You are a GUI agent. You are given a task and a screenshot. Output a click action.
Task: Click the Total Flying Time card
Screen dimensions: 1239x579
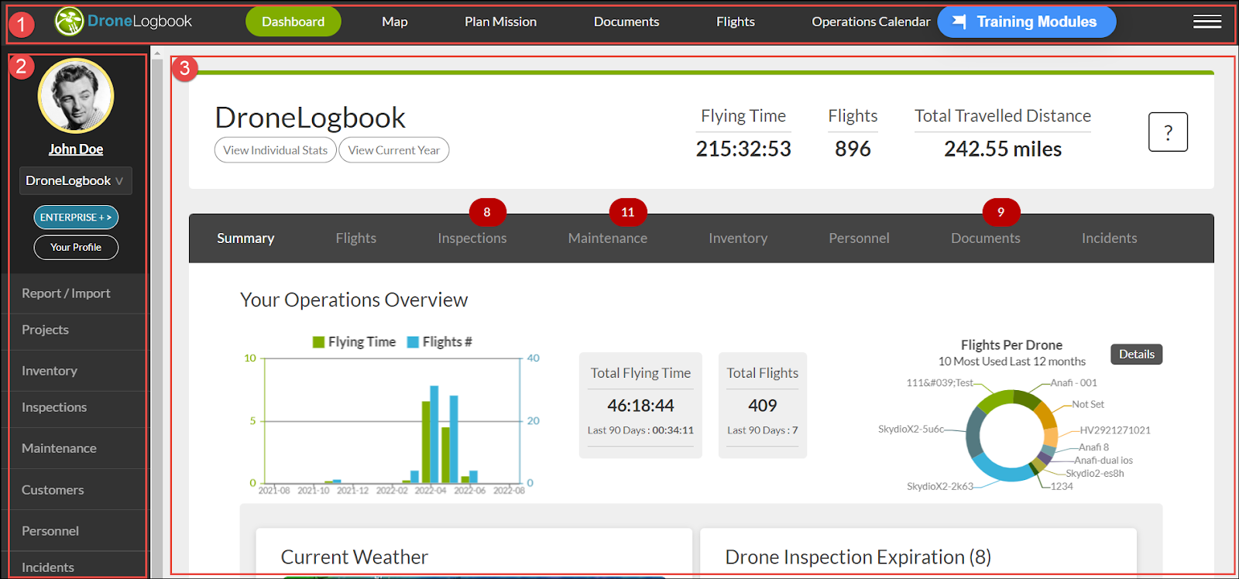640,406
